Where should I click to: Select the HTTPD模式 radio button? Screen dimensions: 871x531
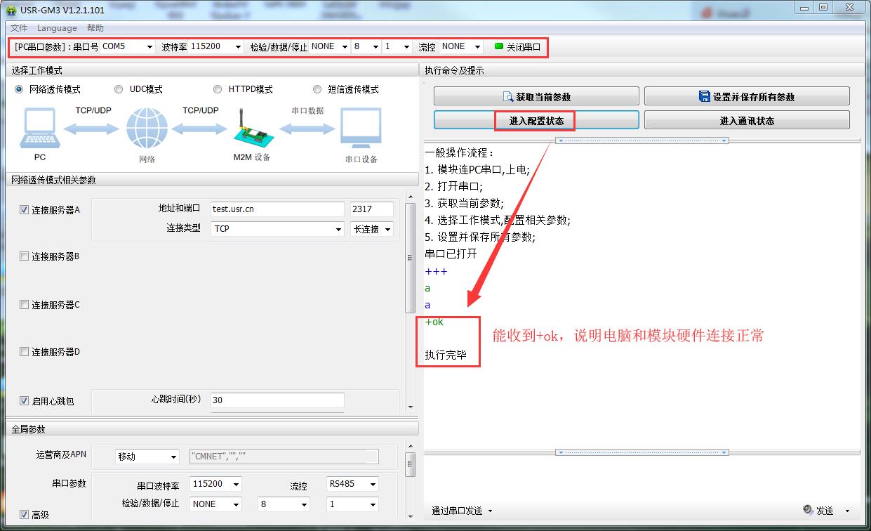coord(218,89)
